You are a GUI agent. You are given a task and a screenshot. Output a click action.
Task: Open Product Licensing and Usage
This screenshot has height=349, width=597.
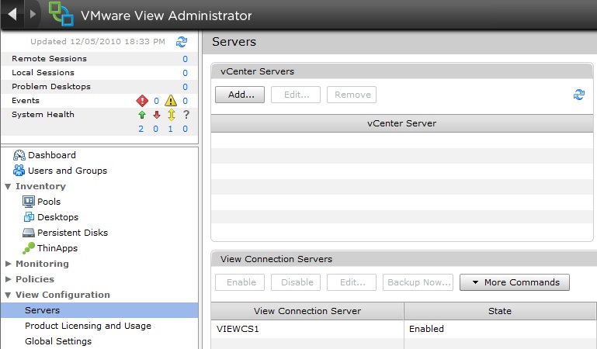[88, 326]
